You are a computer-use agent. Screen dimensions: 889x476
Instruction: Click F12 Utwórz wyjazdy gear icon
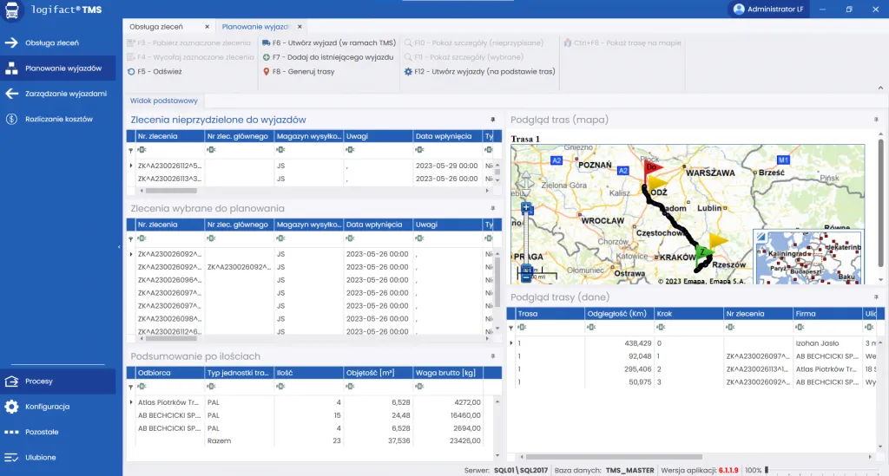[408, 71]
